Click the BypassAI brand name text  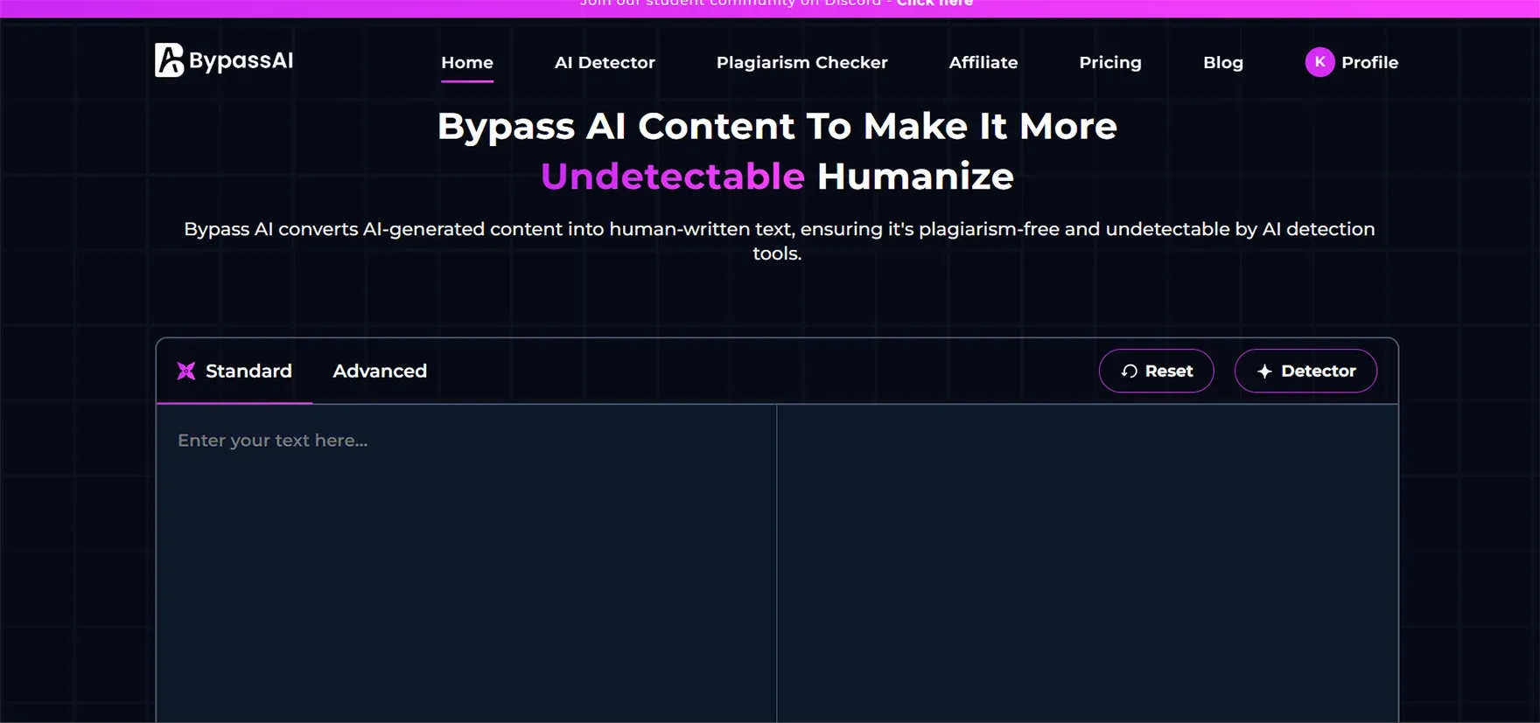click(x=241, y=60)
